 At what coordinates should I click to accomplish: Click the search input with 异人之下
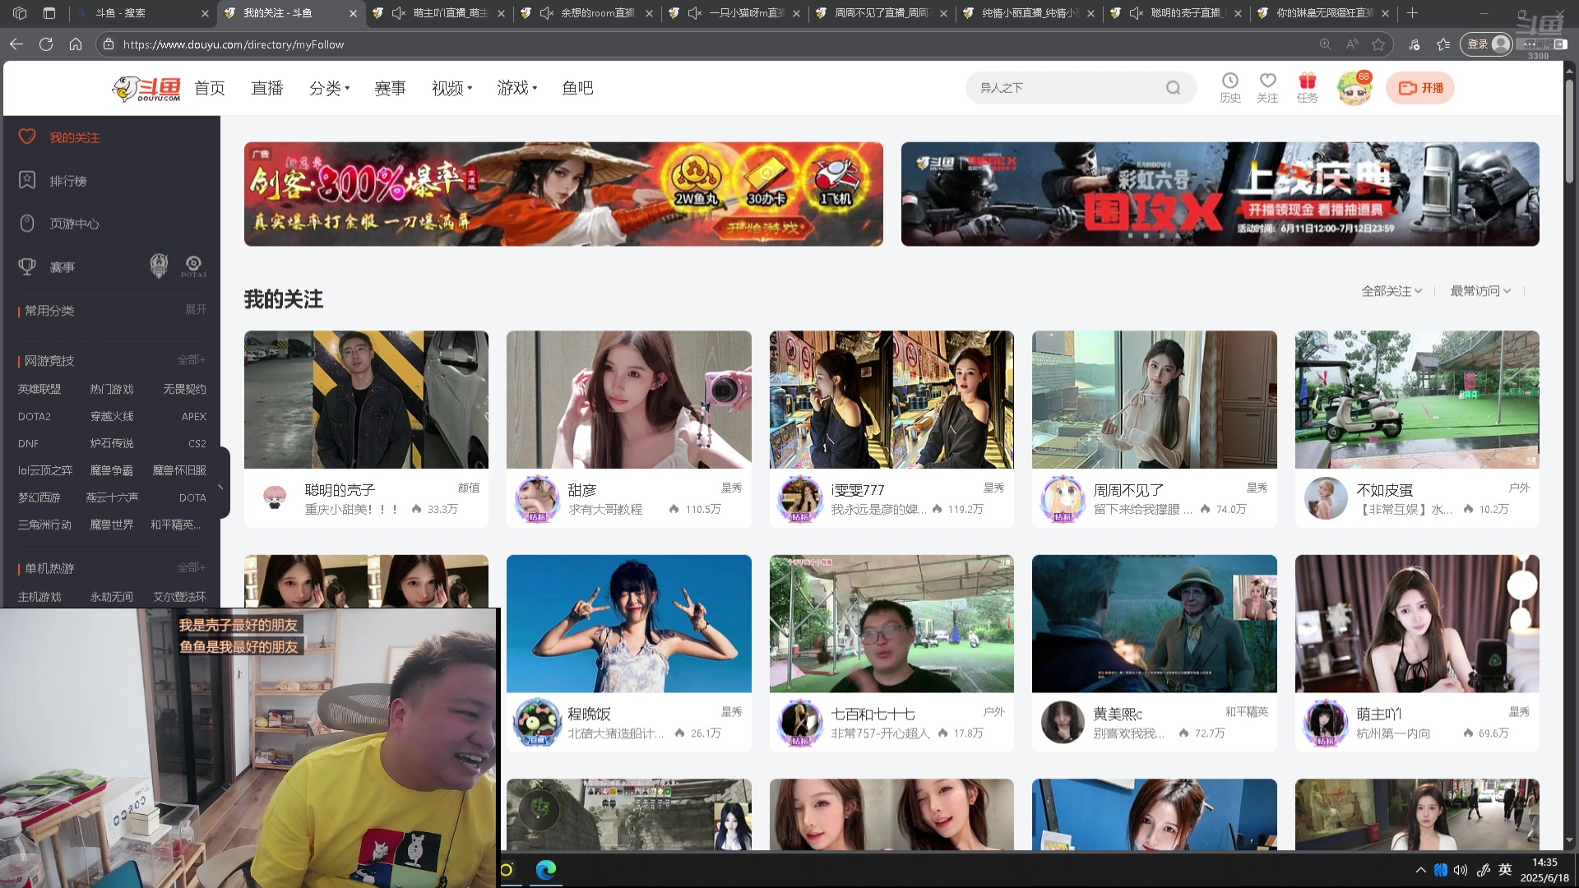pyautogui.click(x=1067, y=88)
